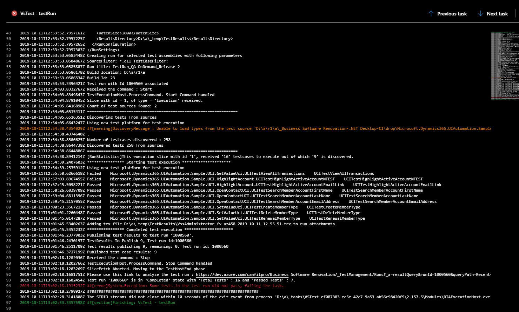
Task: Click the Passed UCITestSearchMemberAccountFirstName line
Action: (x=221, y=190)
